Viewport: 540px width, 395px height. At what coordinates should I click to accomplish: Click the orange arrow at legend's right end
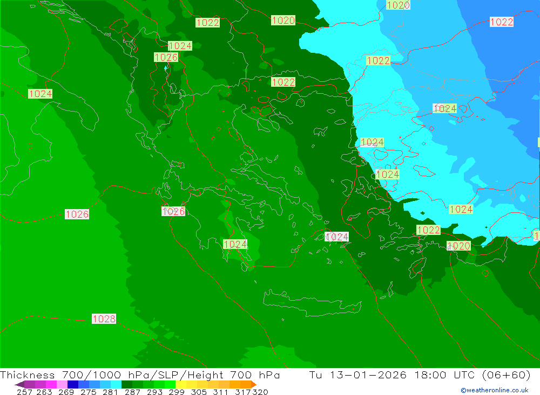pyautogui.click(x=254, y=384)
